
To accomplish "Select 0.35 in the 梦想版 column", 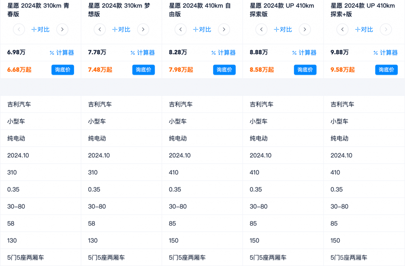I will click(x=94, y=190).
